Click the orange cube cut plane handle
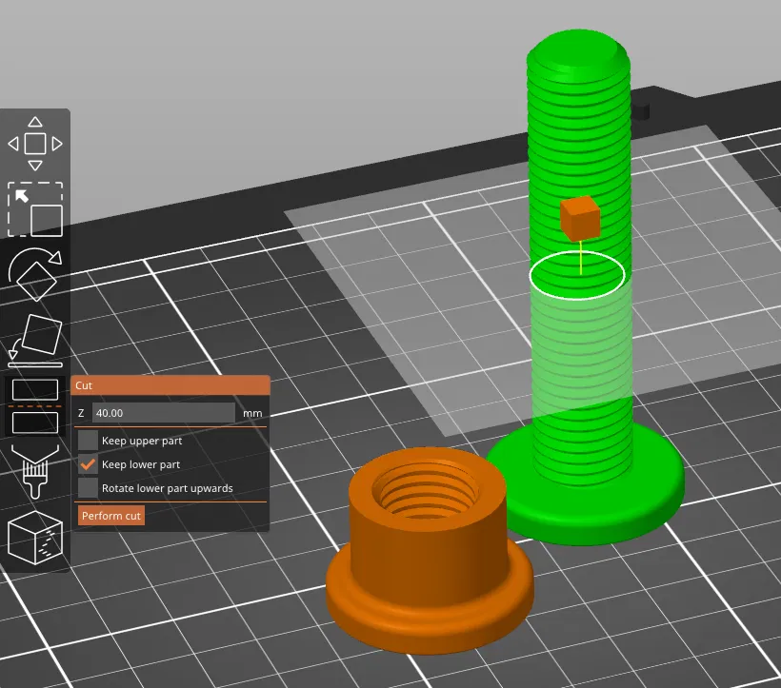 point(580,218)
